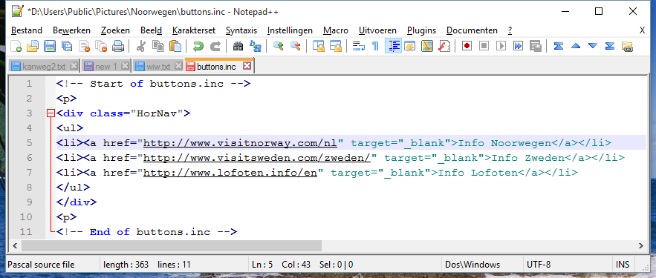Zoom out with the magnifier minus icon
This screenshot has height=278, width=656.
pos(296,45)
